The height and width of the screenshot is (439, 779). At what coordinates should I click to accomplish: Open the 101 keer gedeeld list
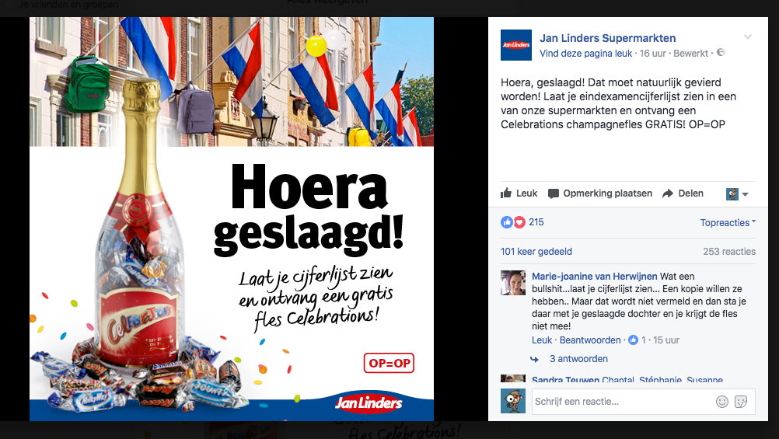click(x=536, y=251)
